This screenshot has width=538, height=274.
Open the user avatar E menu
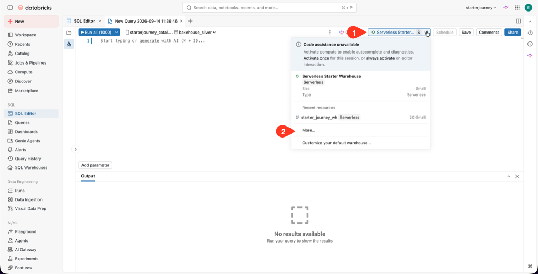click(528, 7)
